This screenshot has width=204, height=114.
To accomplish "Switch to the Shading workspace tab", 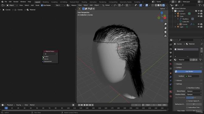I will (x=84, y=2).
